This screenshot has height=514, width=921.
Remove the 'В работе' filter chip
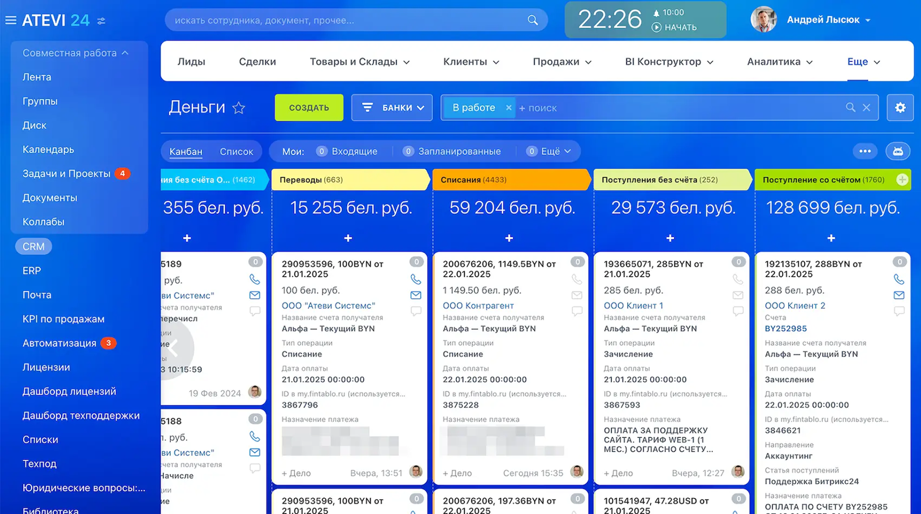pos(508,108)
